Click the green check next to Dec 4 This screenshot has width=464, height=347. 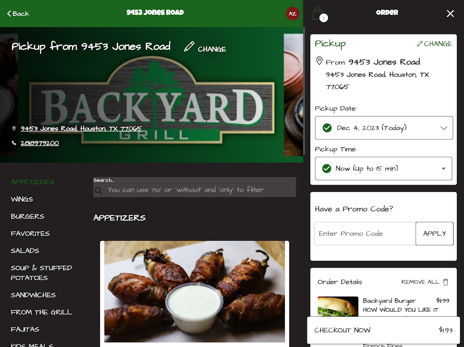click(327, 128)
